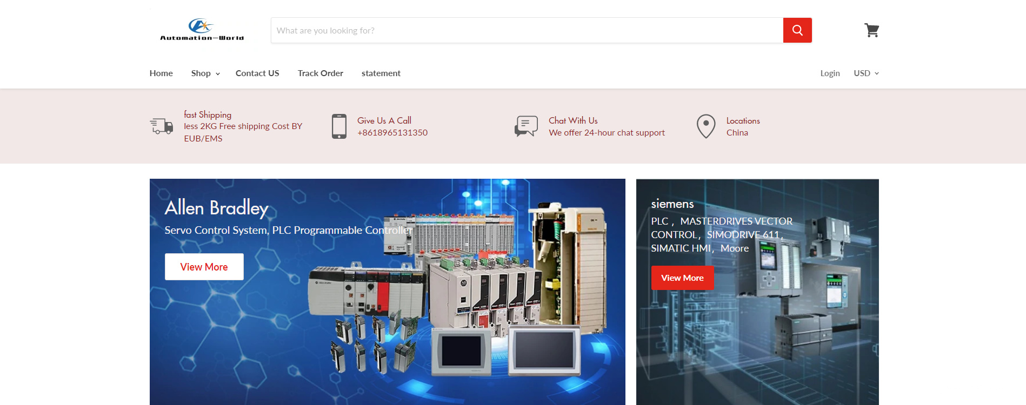
Task: Click the 'Locations' heading
Action: (743, 121)
